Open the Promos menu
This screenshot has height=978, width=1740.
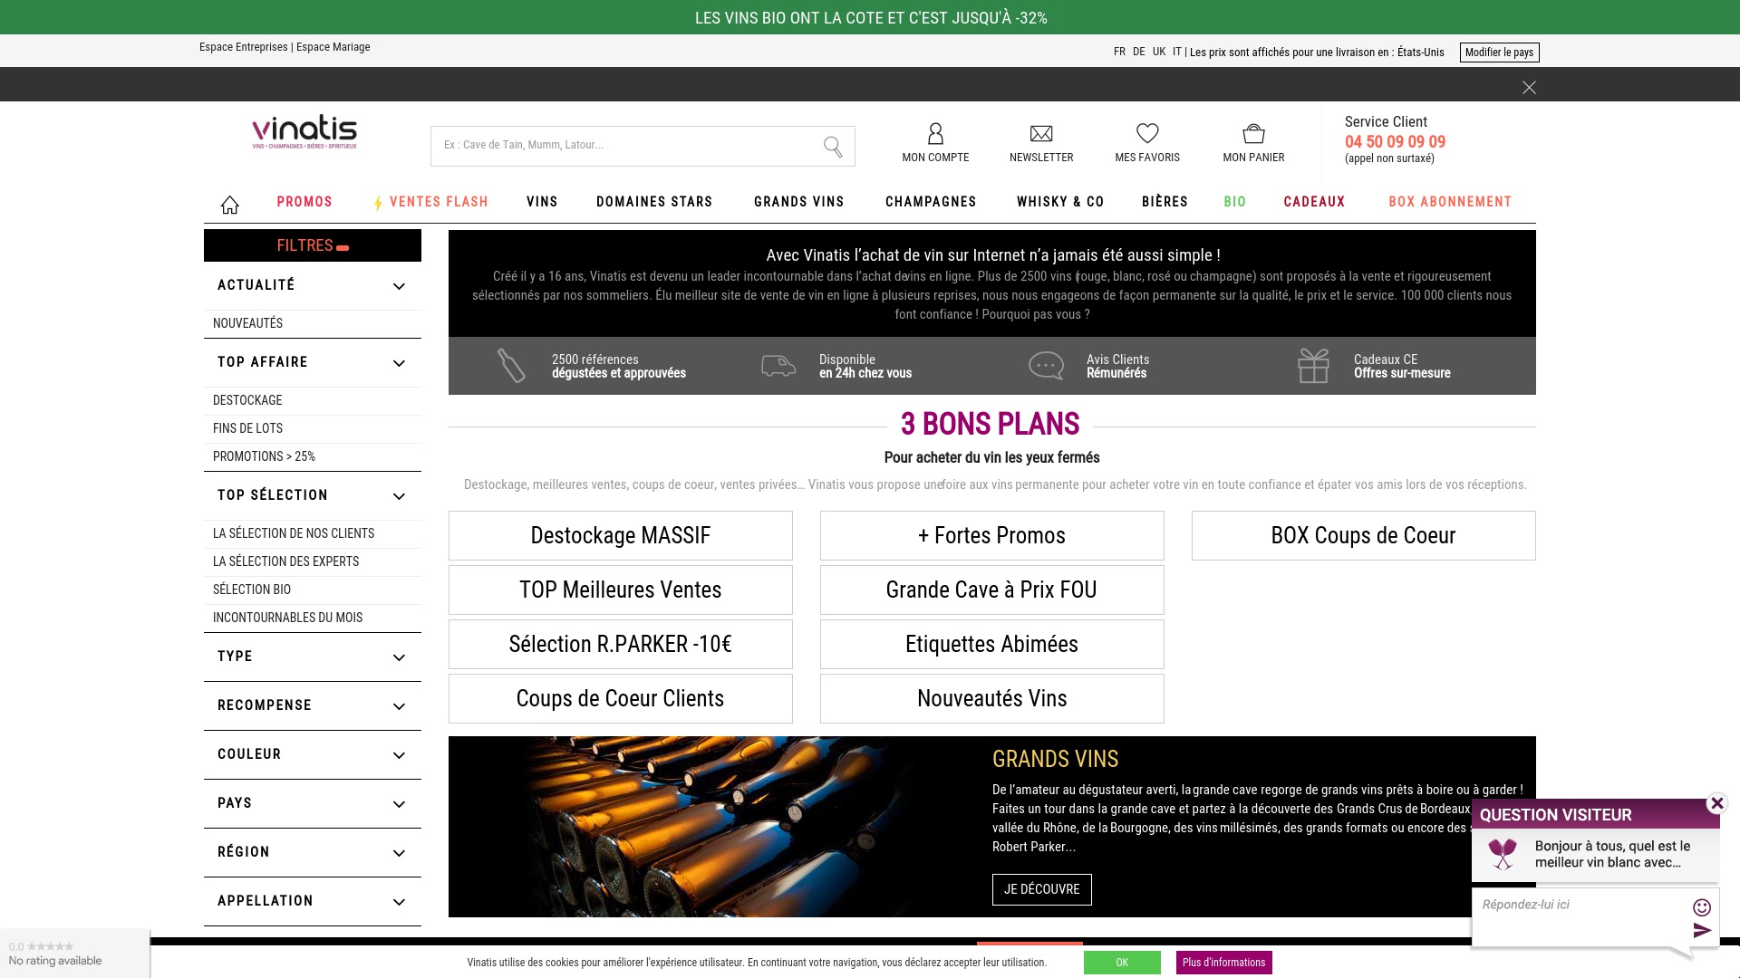tap(304, 202)
